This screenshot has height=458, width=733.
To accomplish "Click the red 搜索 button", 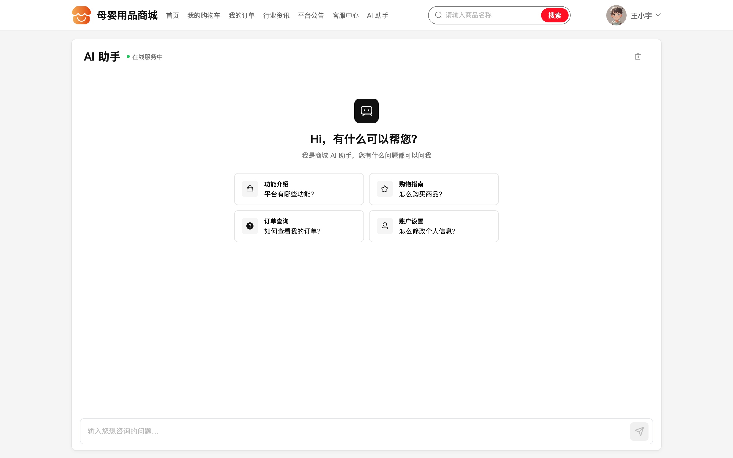I will [554, 15].
